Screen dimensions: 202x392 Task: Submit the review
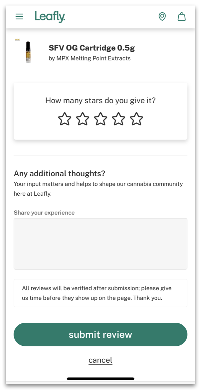tap(100, 334)
